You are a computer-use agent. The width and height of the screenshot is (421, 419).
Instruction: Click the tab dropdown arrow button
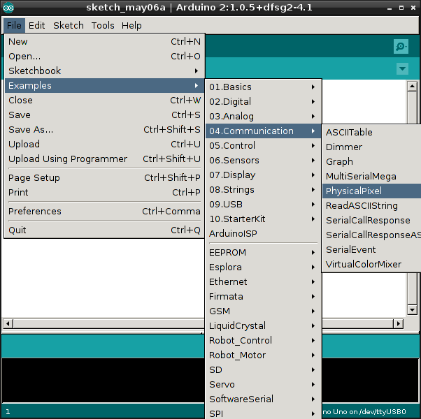point(402,69)
